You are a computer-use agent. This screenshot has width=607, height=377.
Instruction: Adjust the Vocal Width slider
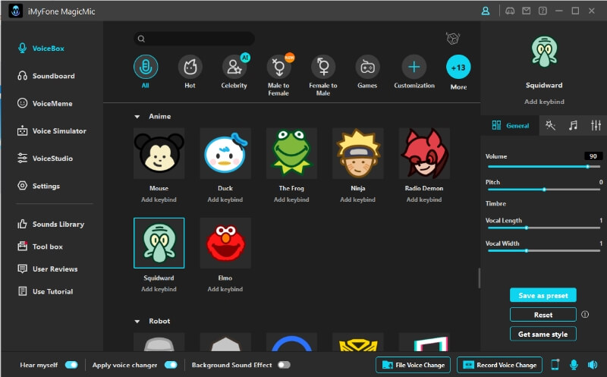point(544,250)
